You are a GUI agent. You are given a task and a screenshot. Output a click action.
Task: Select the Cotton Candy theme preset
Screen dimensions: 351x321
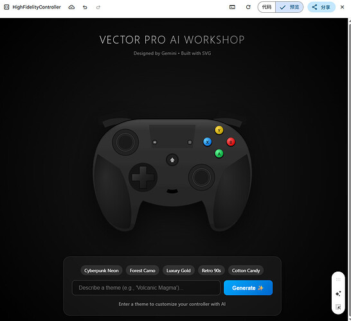246,270
